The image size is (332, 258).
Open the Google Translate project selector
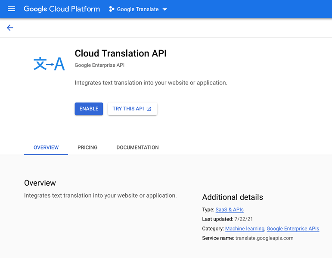pyautogui.click(x=138, y=9)
